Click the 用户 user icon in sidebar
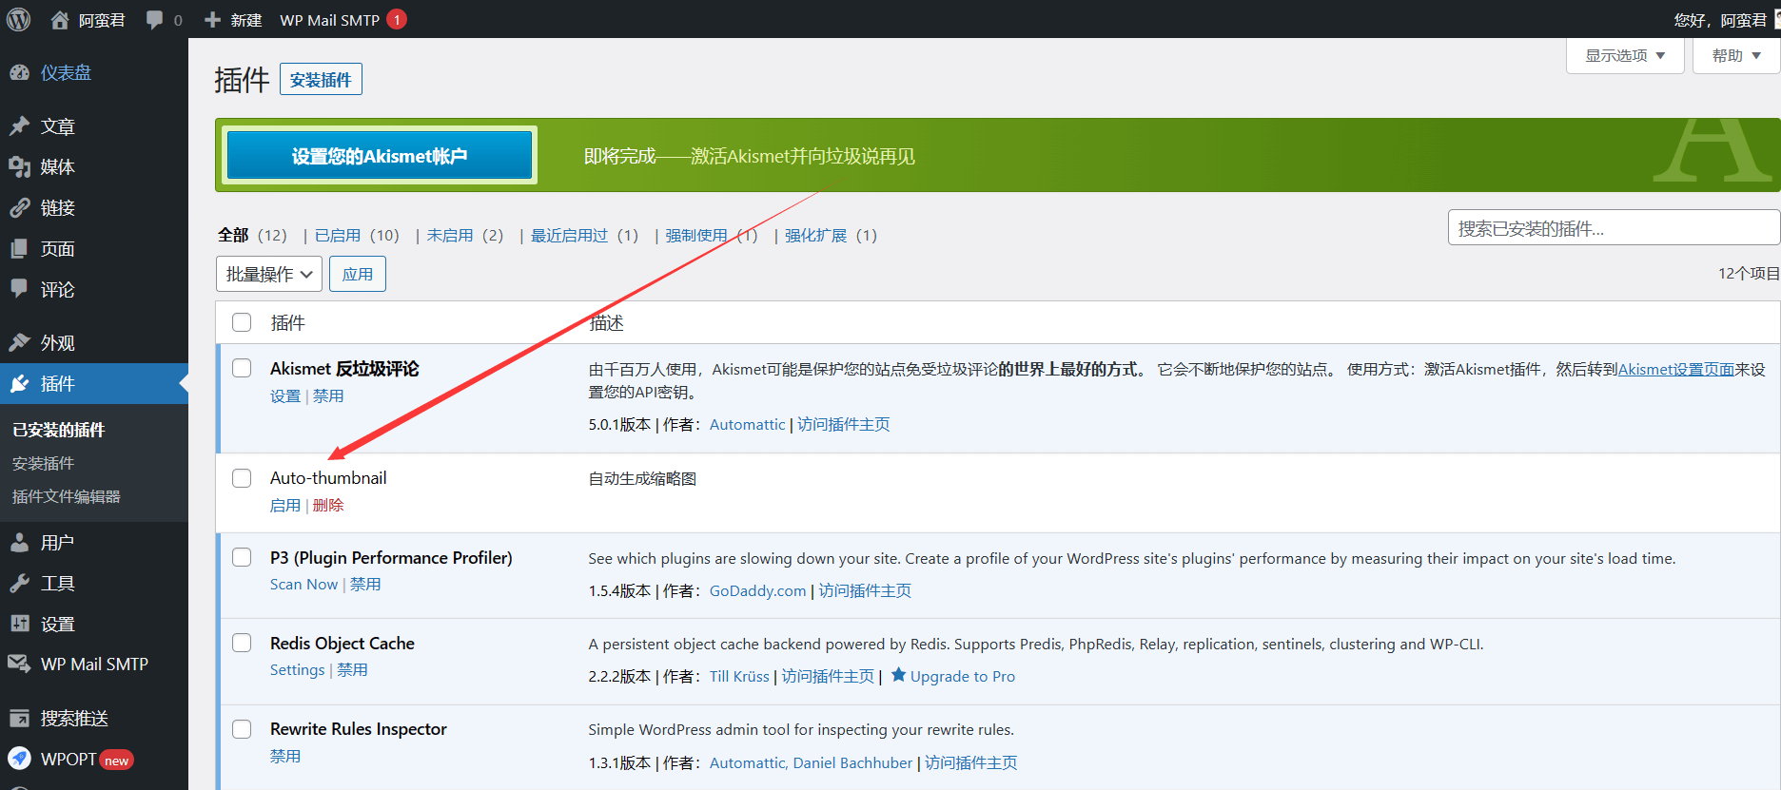 [19, 543]
